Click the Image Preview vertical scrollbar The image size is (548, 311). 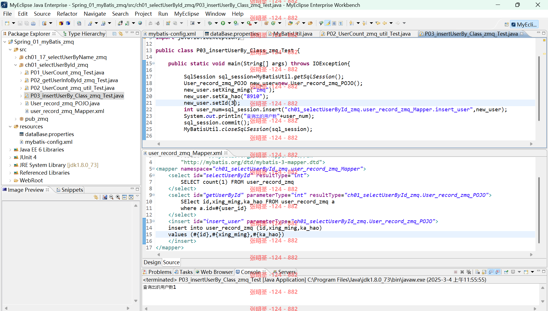(136, 253)
